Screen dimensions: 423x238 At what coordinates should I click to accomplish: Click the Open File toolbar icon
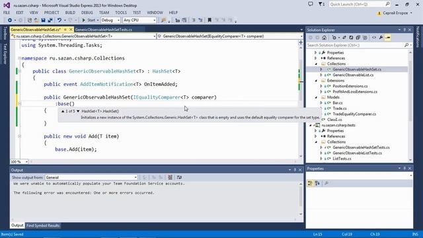coord(36,20)
